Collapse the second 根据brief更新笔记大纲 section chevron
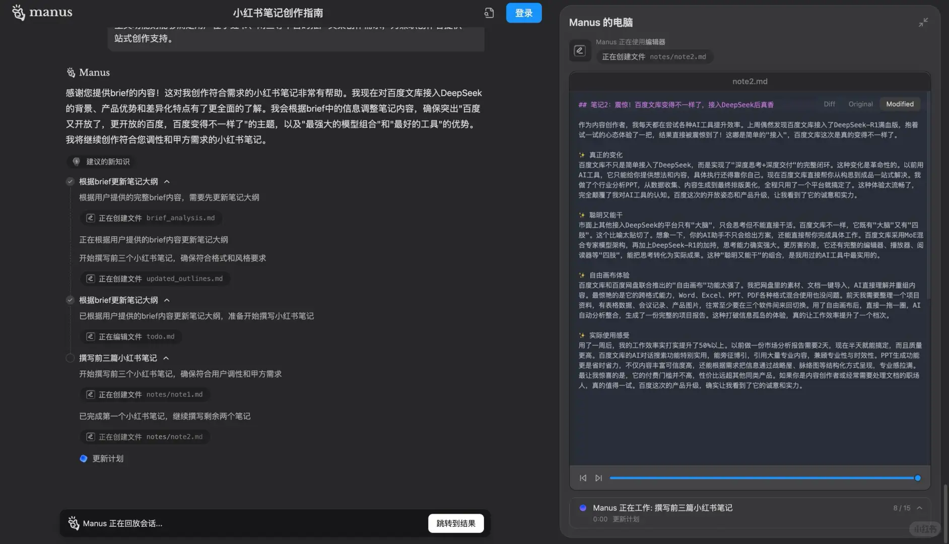This screenshot has width=949, height=544. click(166, 300)
